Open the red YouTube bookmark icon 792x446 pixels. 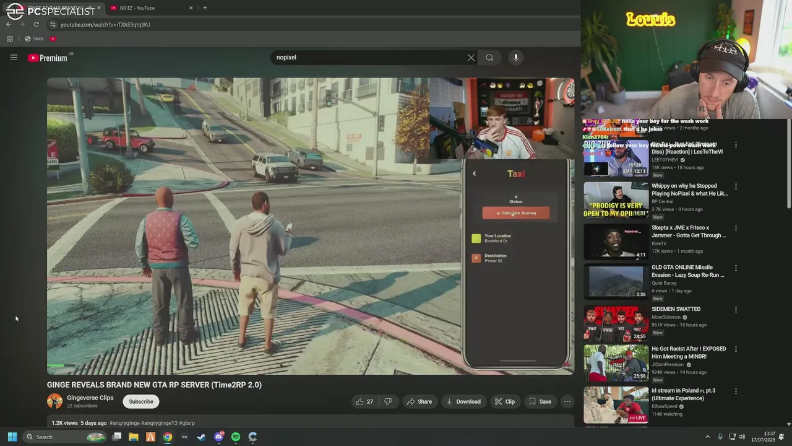tap(53, 38)
